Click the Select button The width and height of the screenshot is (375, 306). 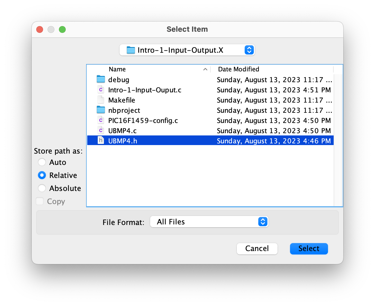click(309, 248)
